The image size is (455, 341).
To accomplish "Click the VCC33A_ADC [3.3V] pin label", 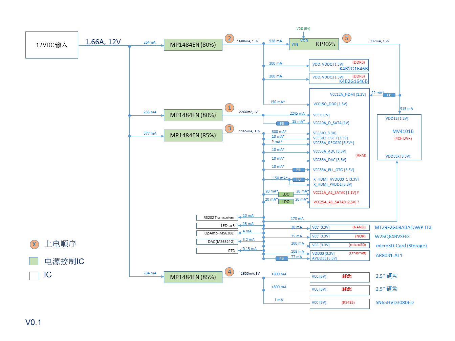I will point(329,151).
